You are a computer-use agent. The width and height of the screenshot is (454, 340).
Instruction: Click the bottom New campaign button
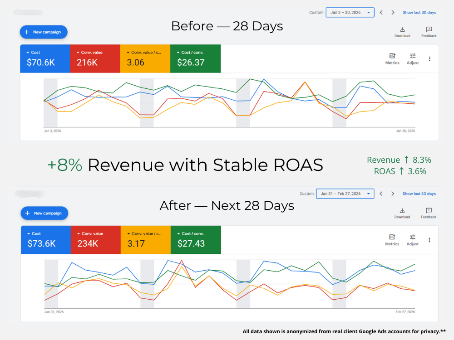(44, 213)
